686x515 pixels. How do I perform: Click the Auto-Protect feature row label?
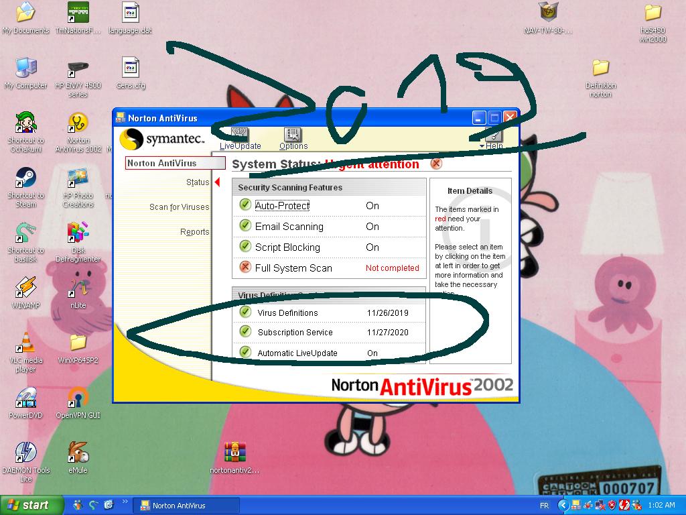tap(282, 205)
